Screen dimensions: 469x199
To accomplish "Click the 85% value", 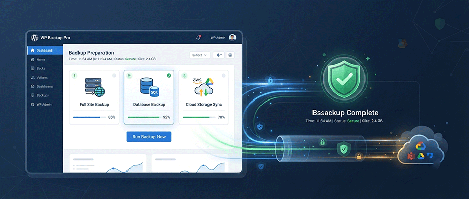I will (112, 117).
